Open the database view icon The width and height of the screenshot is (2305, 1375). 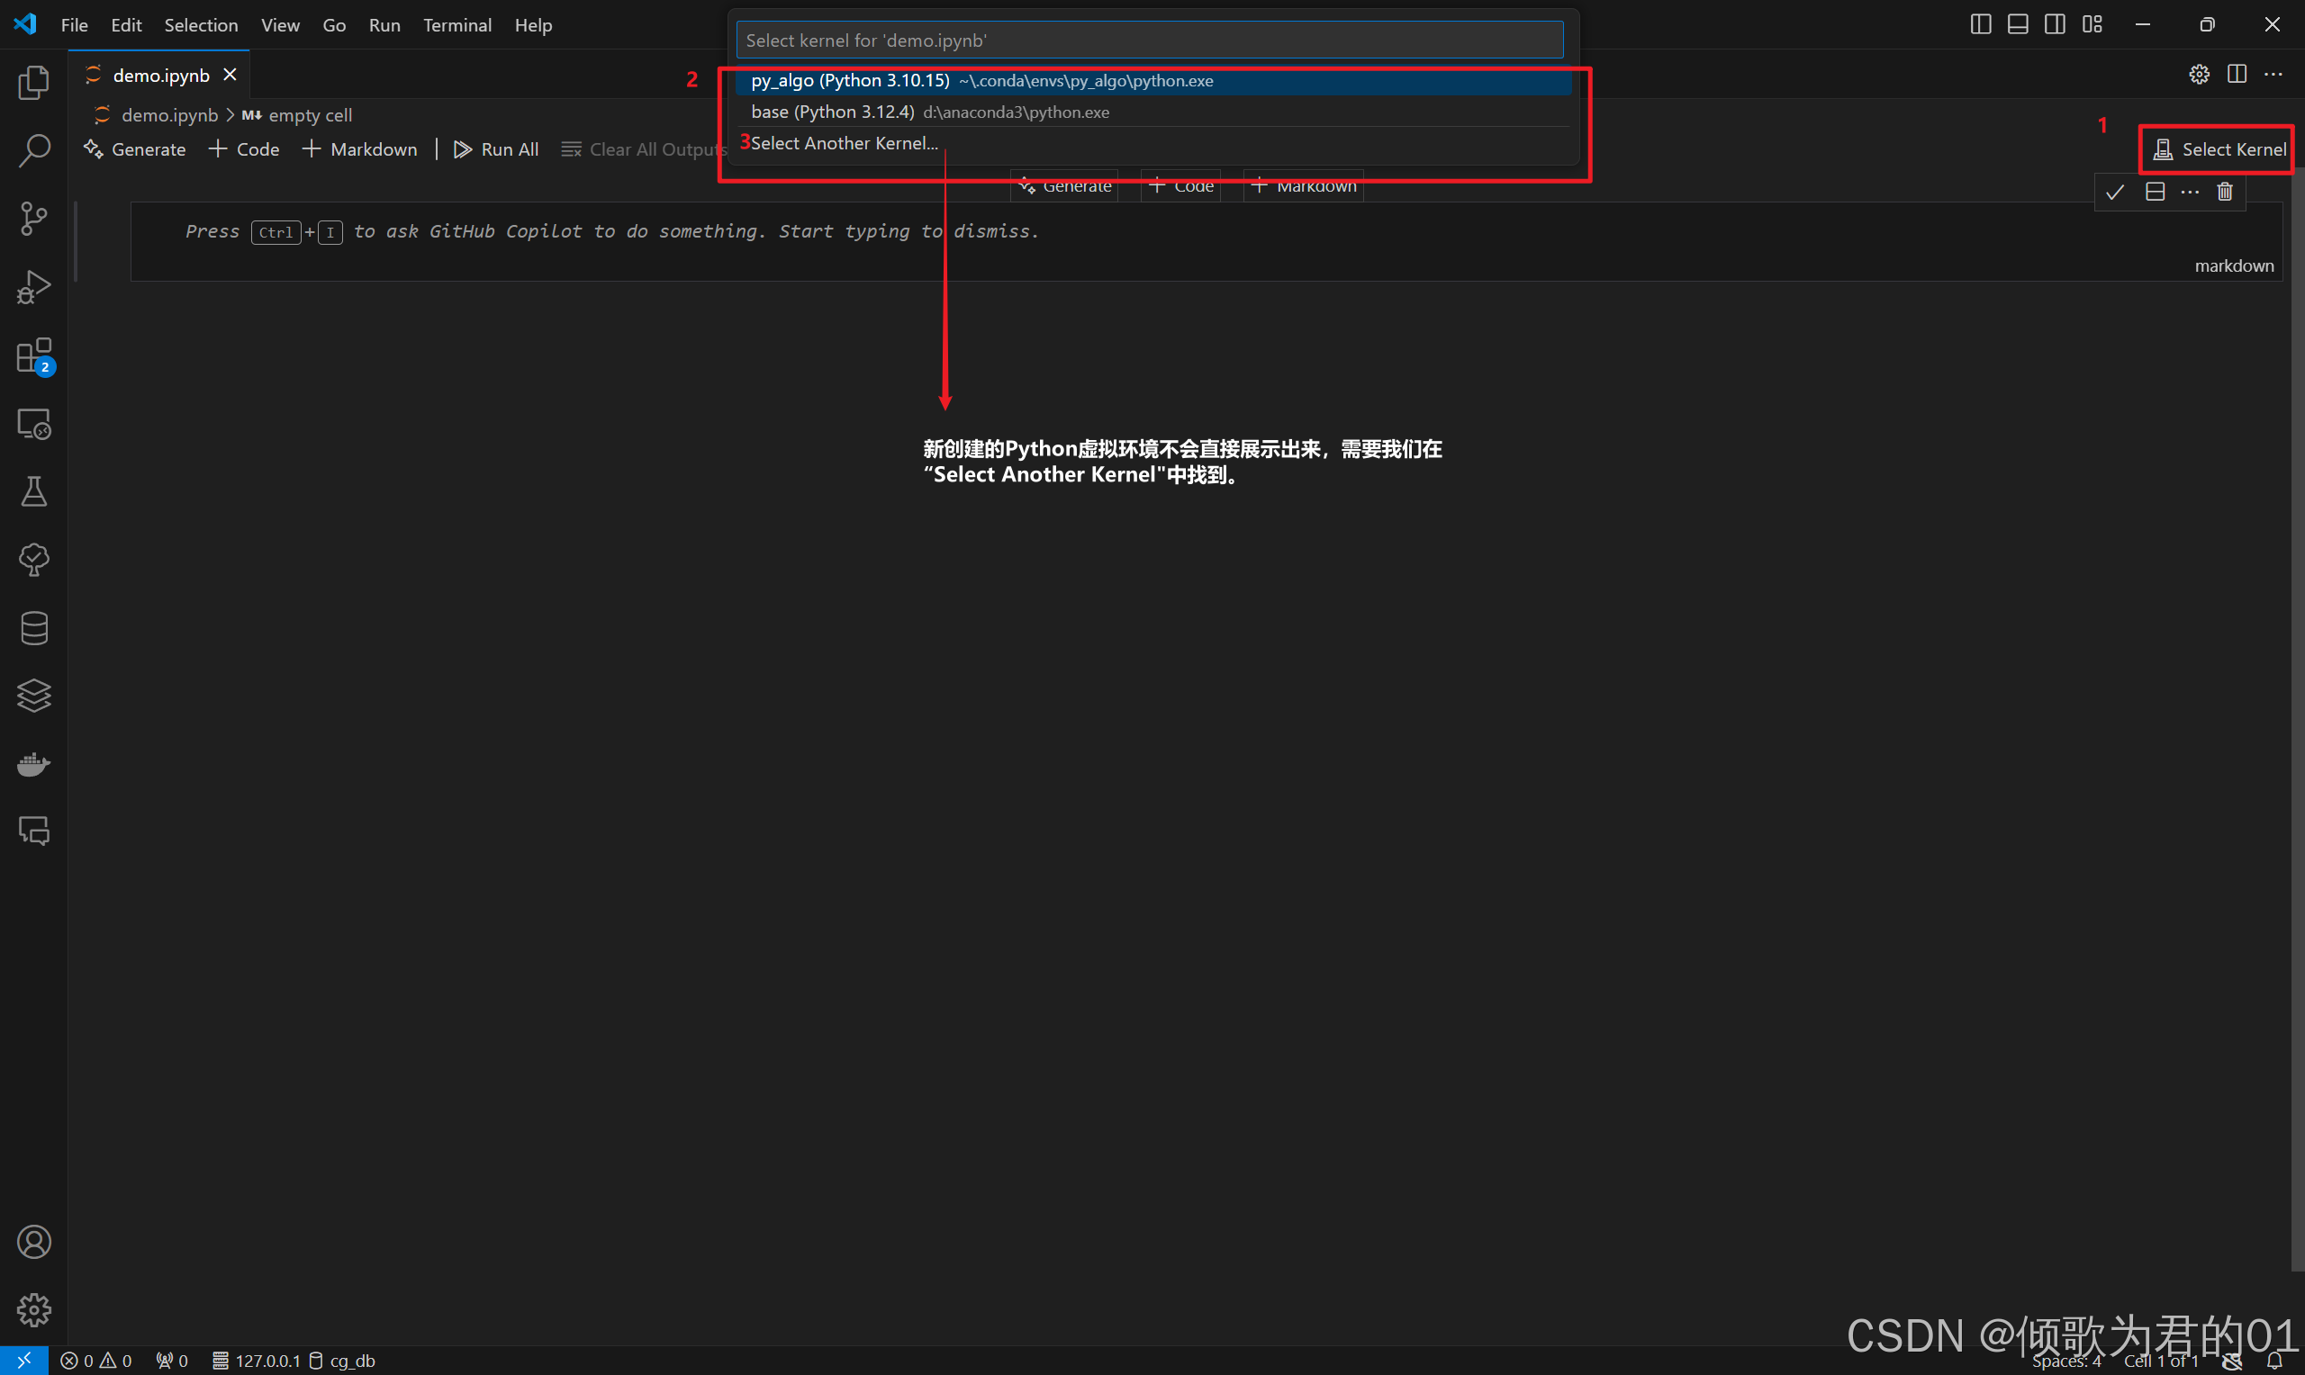(33, 628)
